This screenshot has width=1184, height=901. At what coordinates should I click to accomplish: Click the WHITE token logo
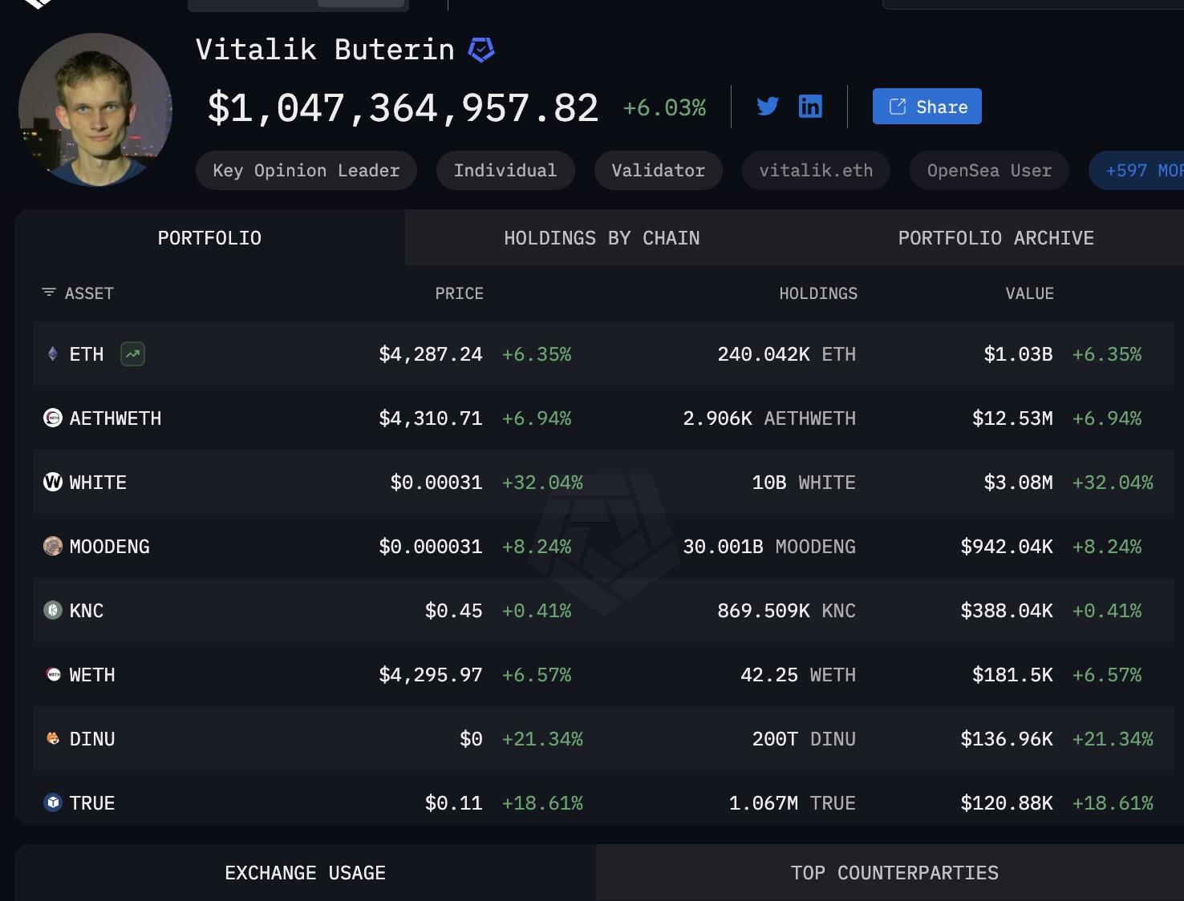coord(53,482)
